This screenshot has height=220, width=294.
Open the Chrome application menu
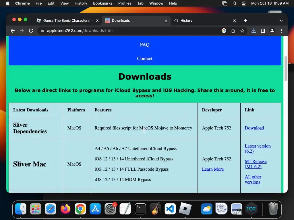[22, 3]
